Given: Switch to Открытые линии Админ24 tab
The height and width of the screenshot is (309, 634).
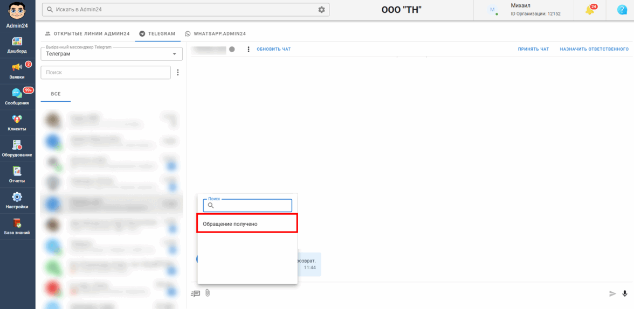Looking at the screenshot, I should click(87, 33).
